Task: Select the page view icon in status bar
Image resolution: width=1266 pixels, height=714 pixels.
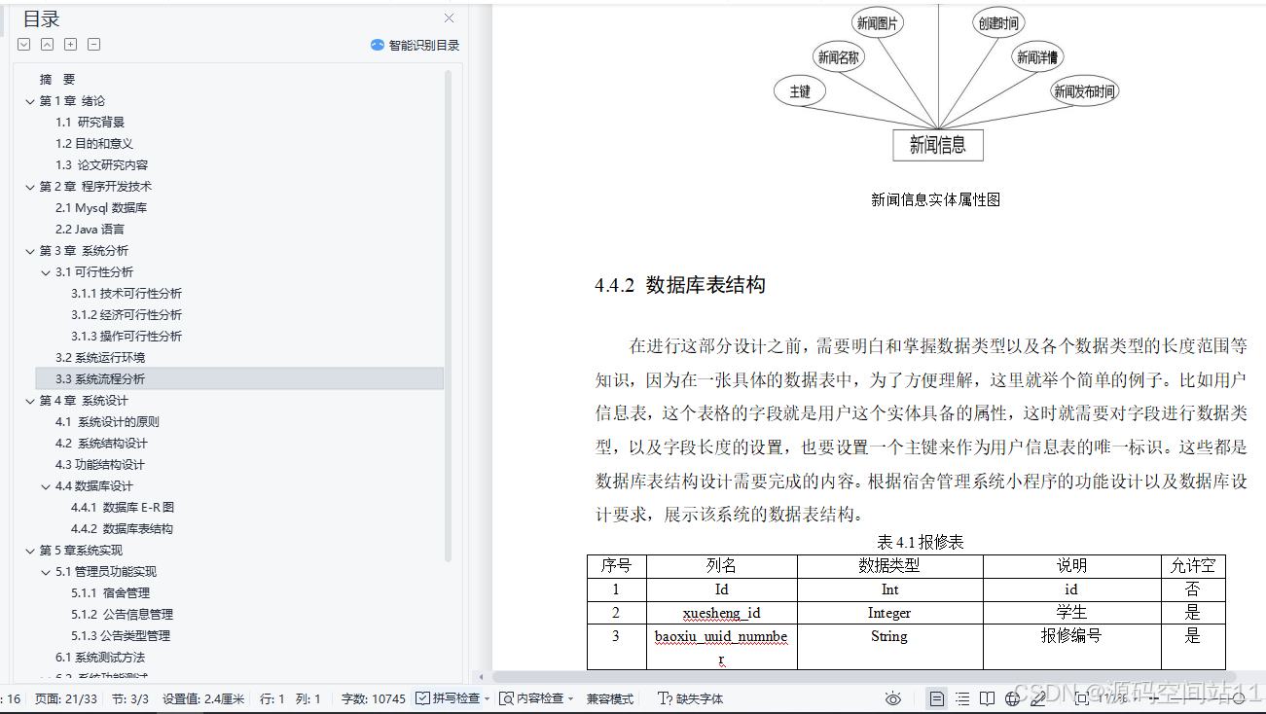Action: tap(935, 697)
